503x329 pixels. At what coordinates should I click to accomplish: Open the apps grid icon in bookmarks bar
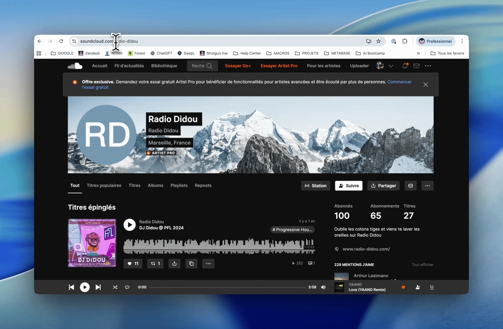(x=39, y=53)
